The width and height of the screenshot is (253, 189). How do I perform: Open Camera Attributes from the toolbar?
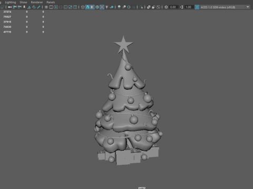(20, 7)
